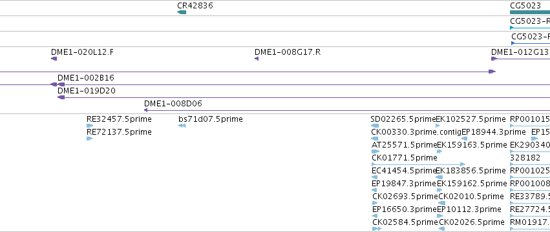Click EP16650.3prime label

pos(405,209)
